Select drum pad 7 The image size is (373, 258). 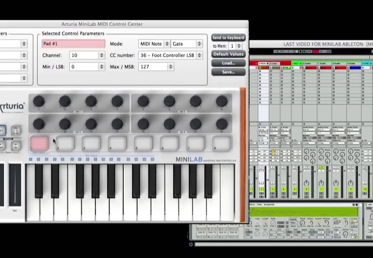tap(196, 143)
